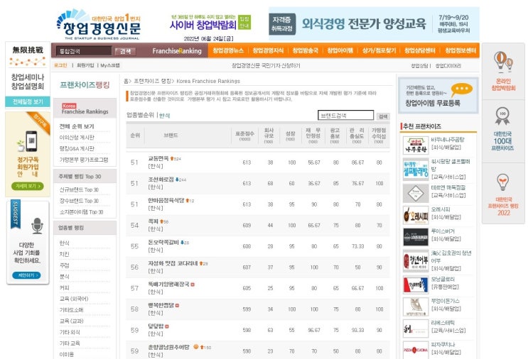The image size is (528, 359).
Task: Open 신규브랜드 Top 30 ranking
Action: 79,189
